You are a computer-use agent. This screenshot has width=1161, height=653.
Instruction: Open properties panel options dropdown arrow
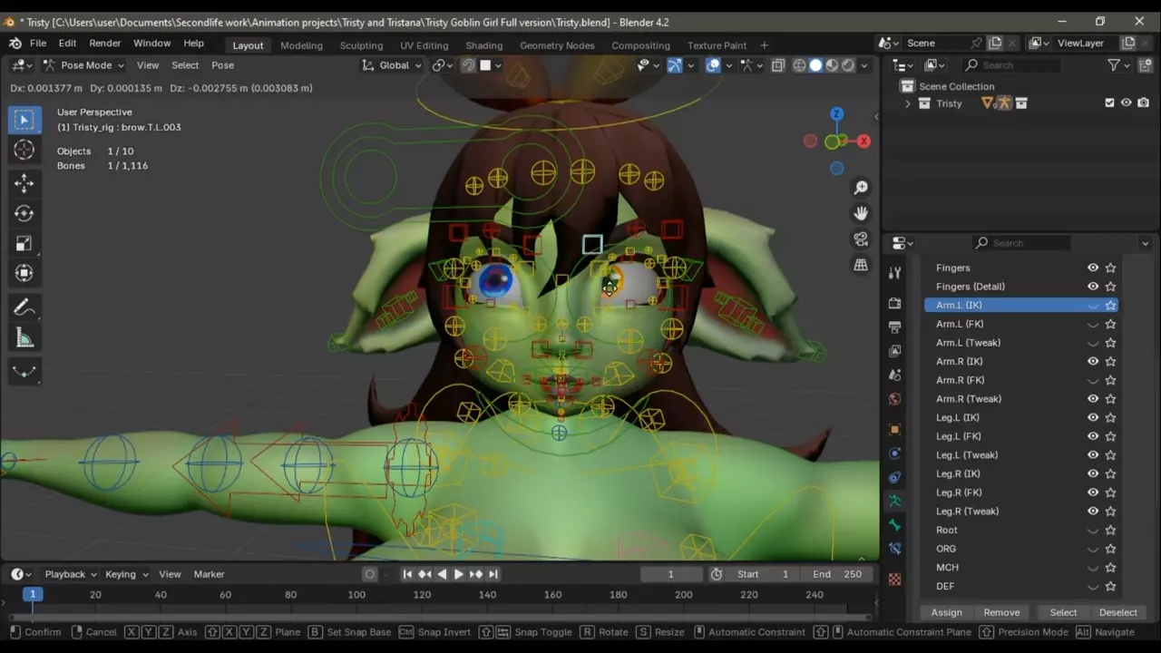coord(1145,243)
